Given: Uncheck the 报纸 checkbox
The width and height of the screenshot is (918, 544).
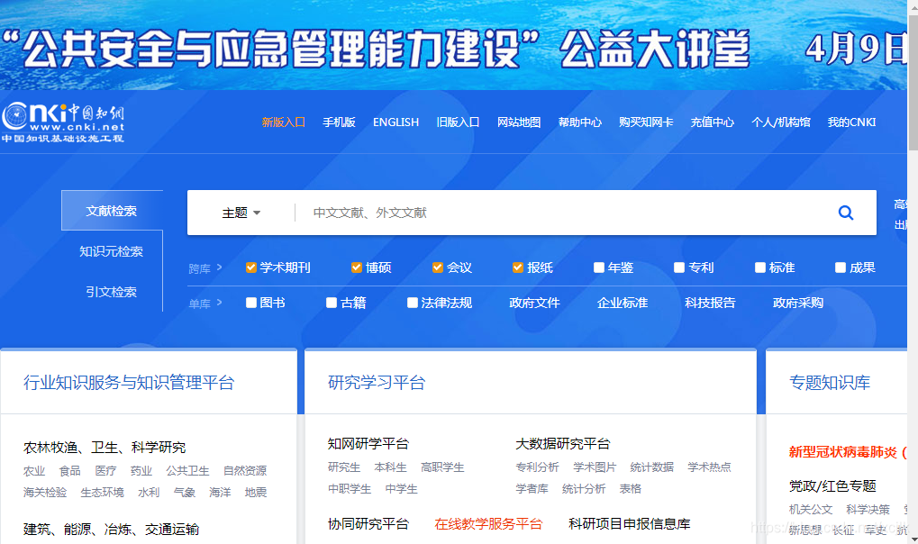Looking at the screenshot, I should click(x=517, y=267).
